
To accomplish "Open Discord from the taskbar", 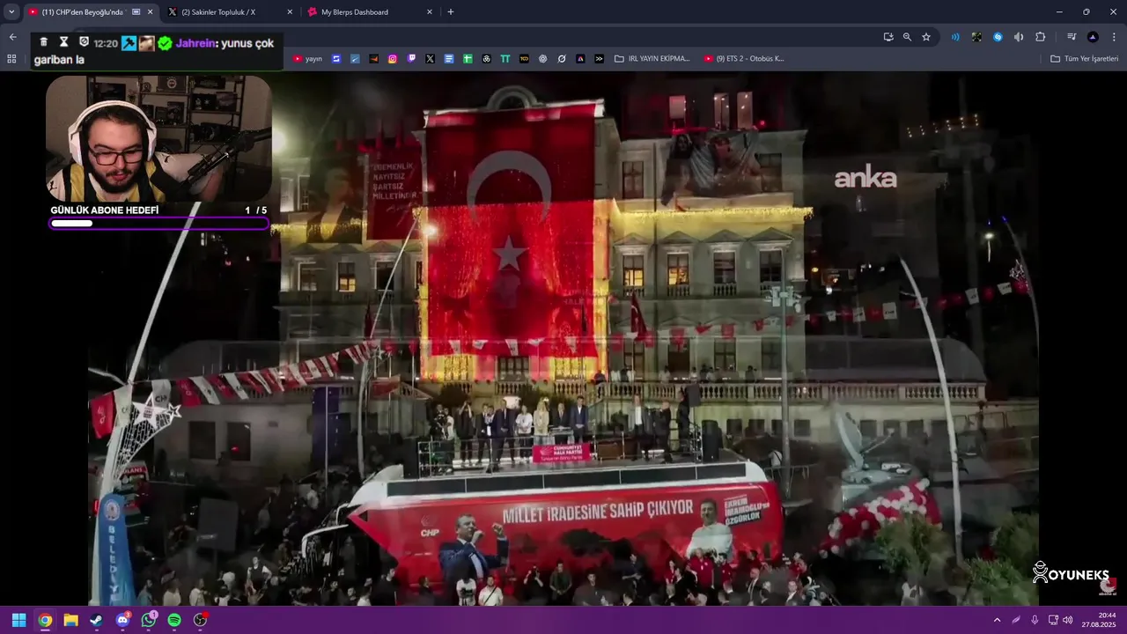I will pyautogui.click(x=122, y=620).
